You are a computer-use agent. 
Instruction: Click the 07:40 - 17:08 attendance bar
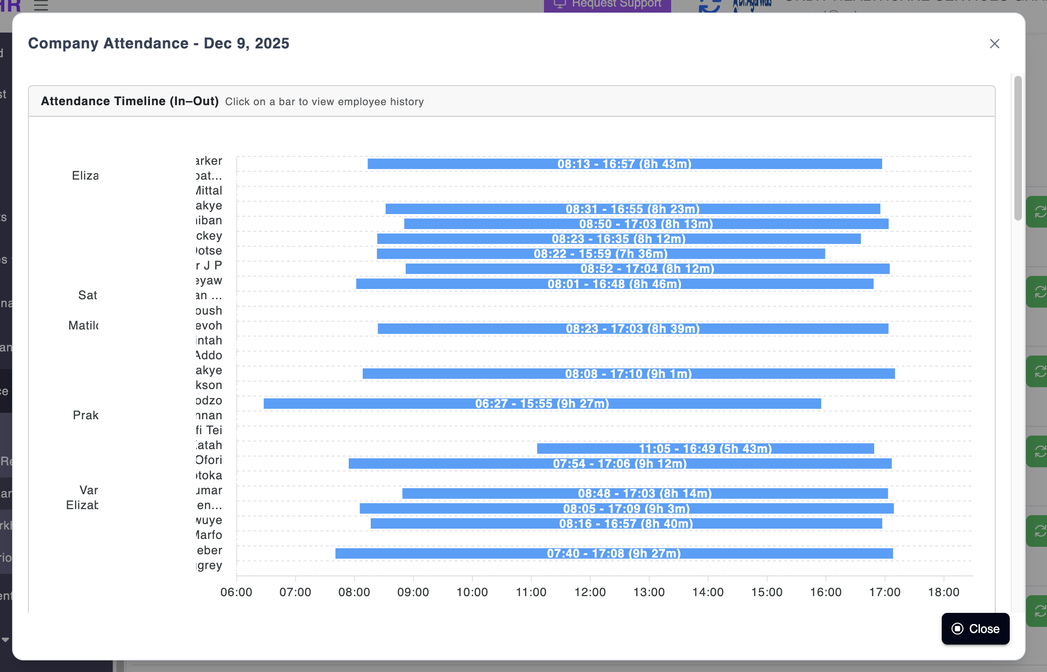(x=613, y=553)
